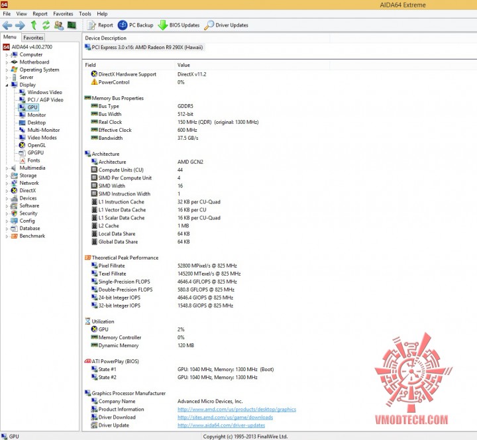Select the Desktop tree item
The height and width of the screenshot is (440, 477).
pos(36,123)
